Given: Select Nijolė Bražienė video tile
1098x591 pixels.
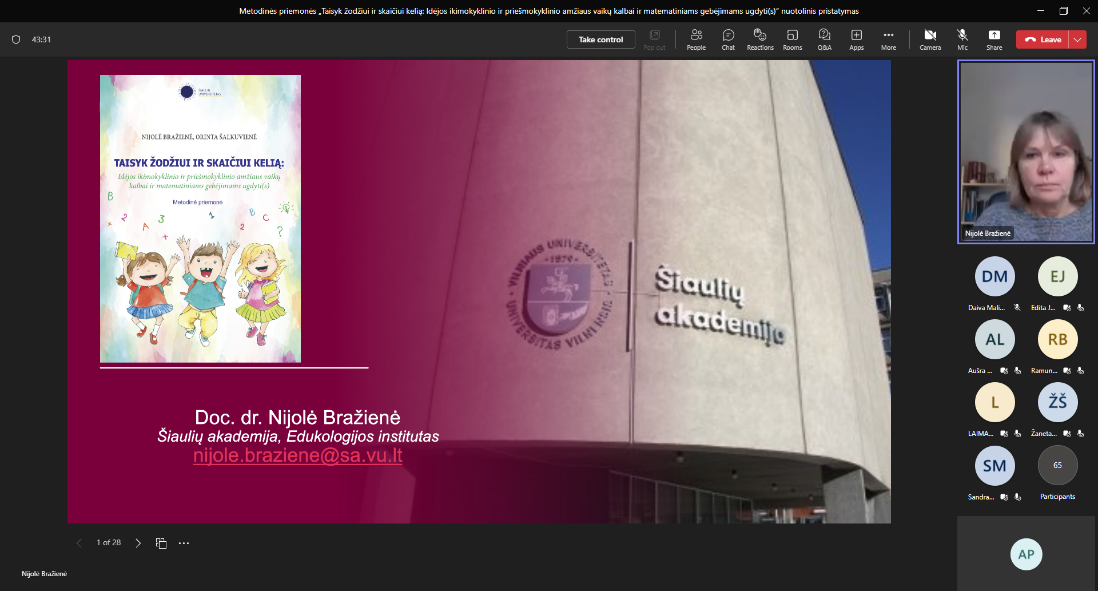Looking at the screenshot, I should coord(1026,152).
